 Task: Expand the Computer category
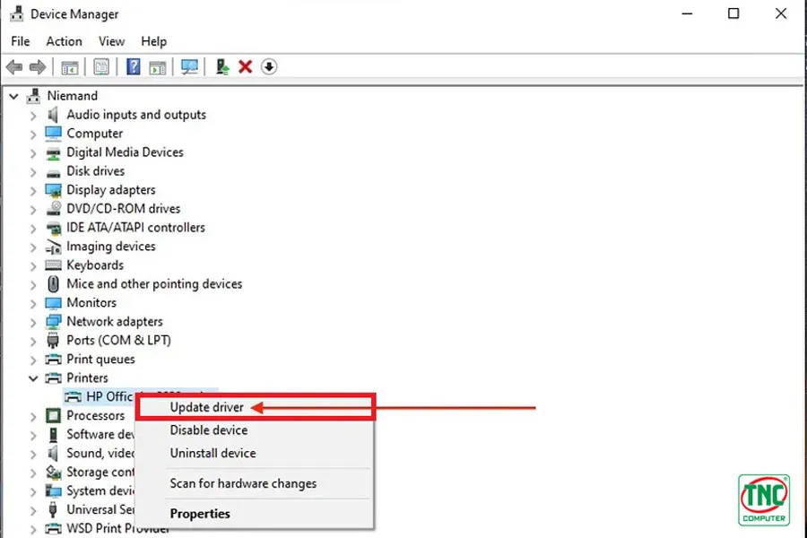pyautogui.click(x=33, y=134)
